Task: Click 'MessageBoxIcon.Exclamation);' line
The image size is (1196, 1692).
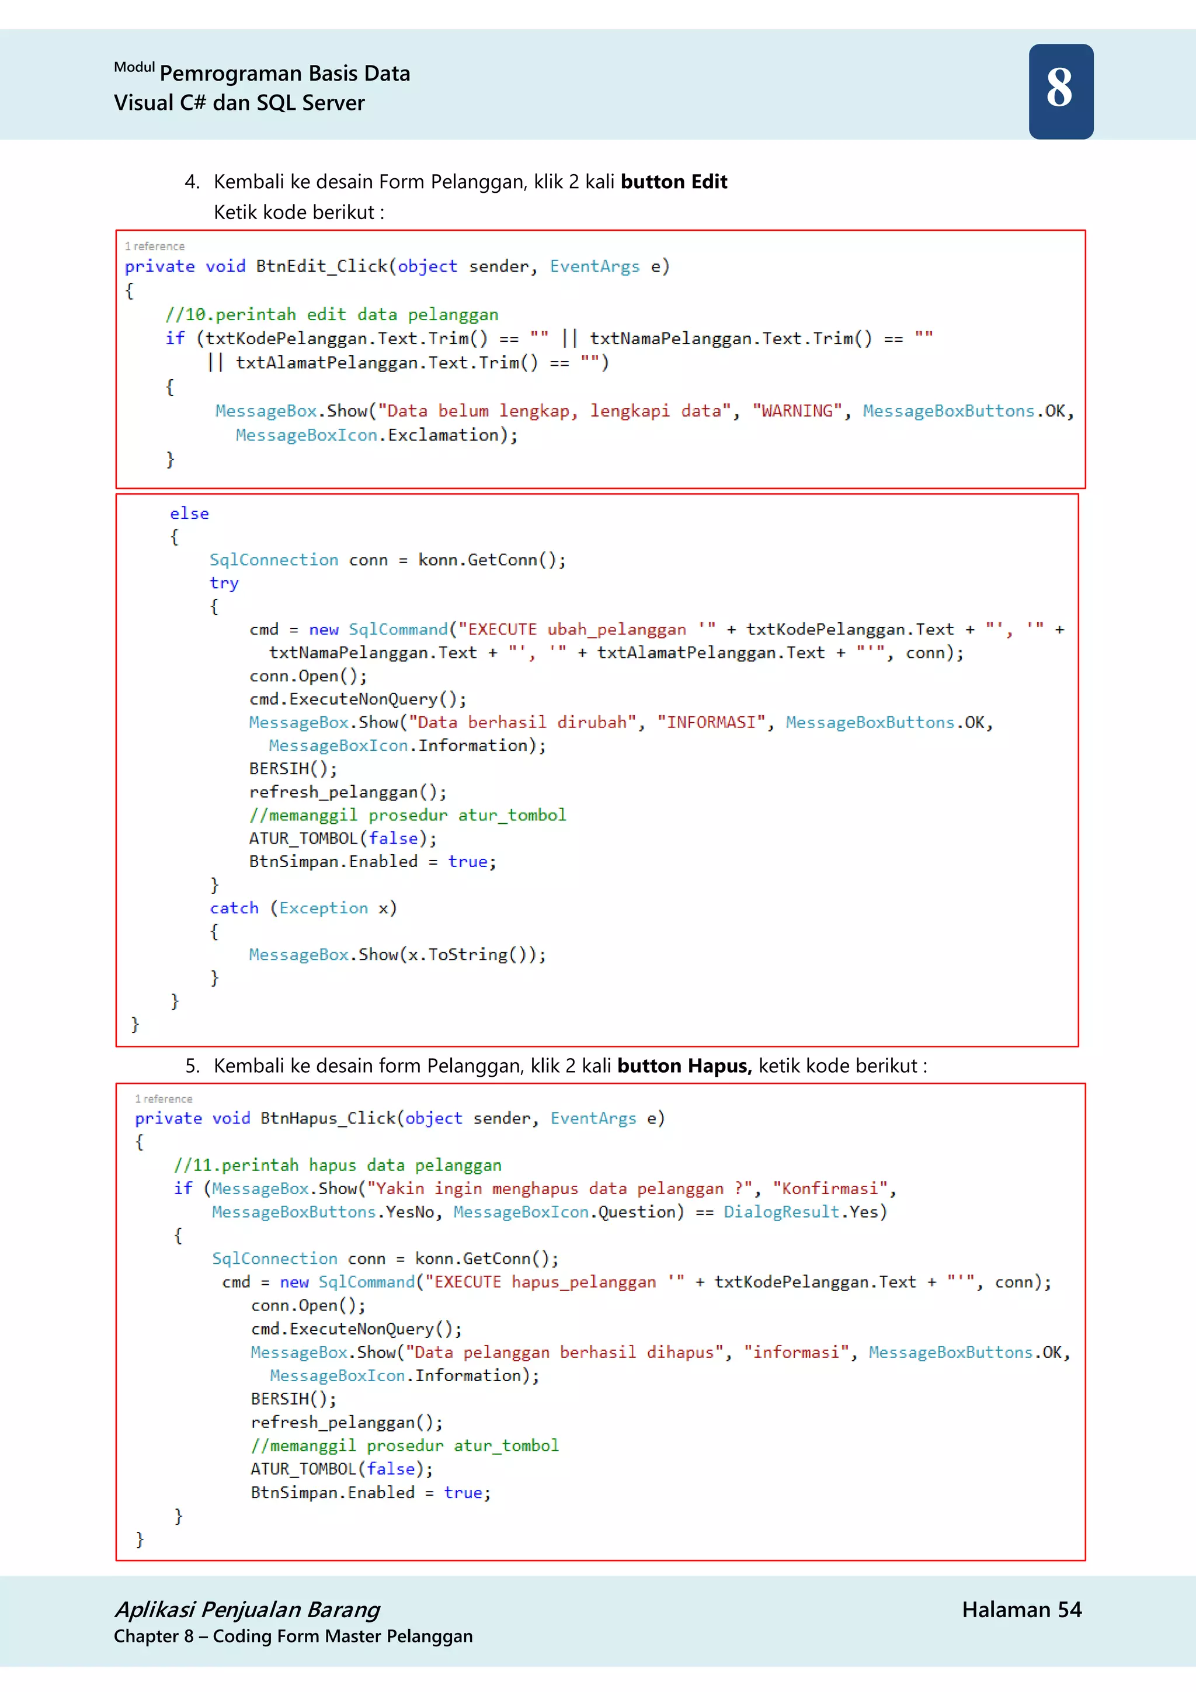Action: coord(377,435)
